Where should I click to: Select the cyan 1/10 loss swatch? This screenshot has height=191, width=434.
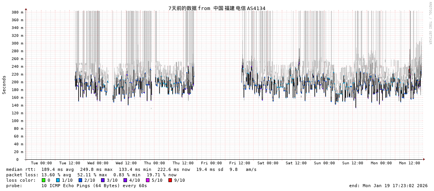click(58, 180)
